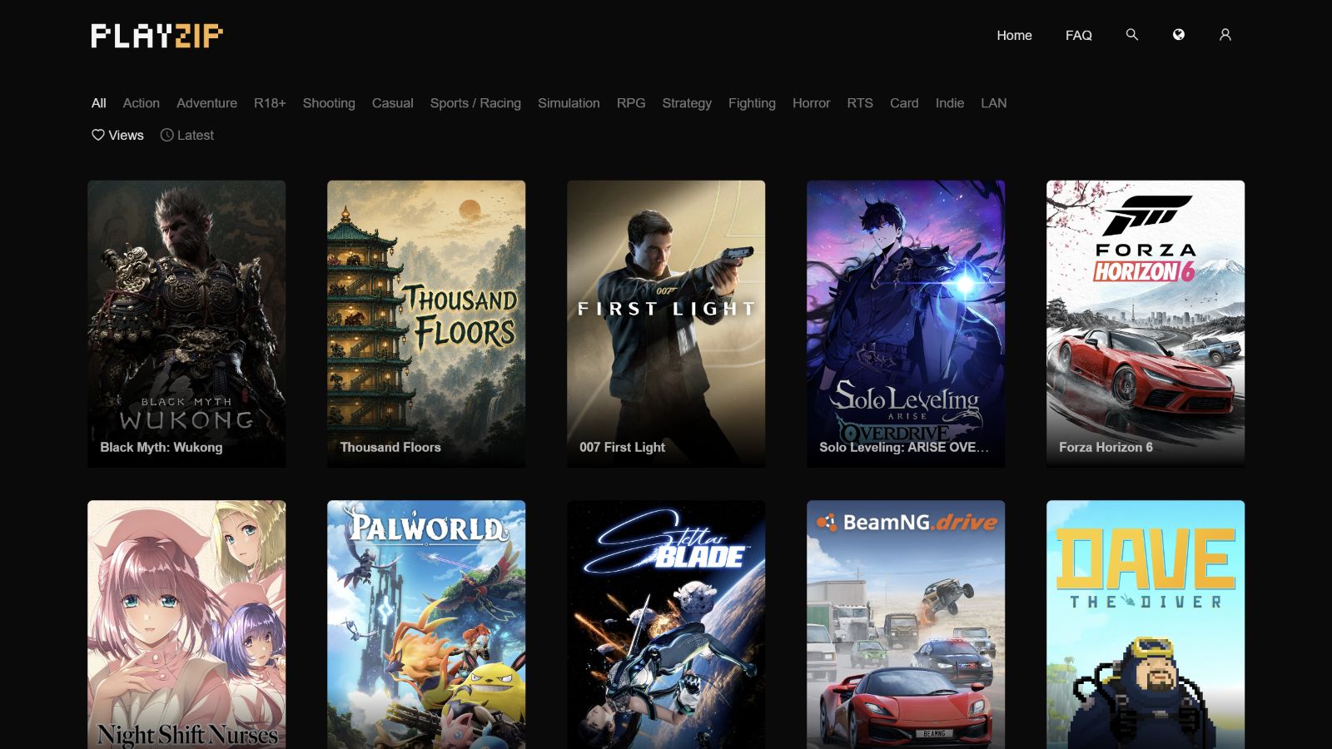Open the Night Shift Nurses game card

coord(186,624)
